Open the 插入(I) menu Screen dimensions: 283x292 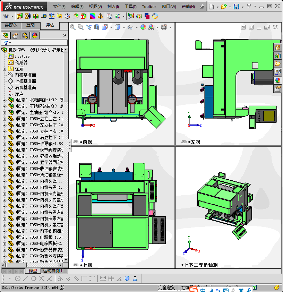[x=113, y=7]
